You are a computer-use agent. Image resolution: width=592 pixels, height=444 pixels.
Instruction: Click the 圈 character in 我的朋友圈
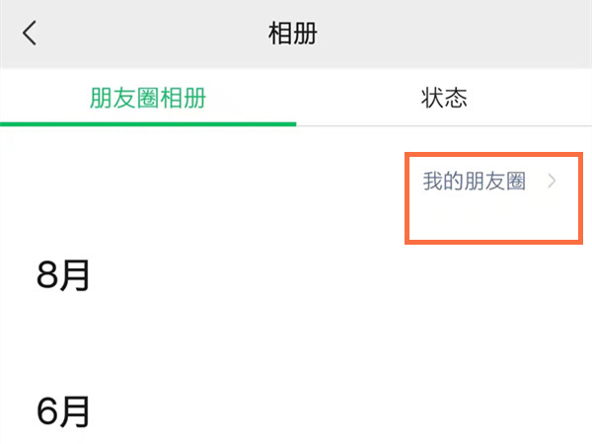(x=515, y=182)
